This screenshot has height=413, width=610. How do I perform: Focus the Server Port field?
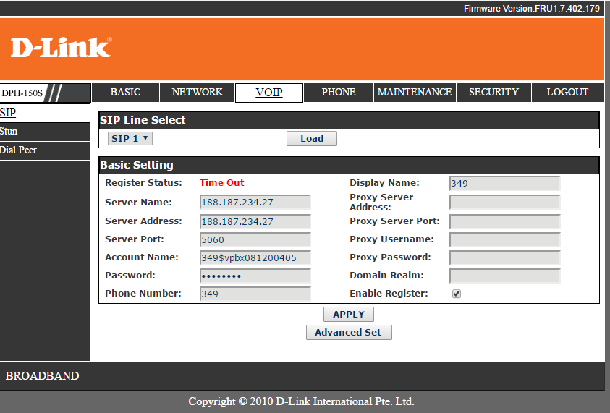(255, 239)
